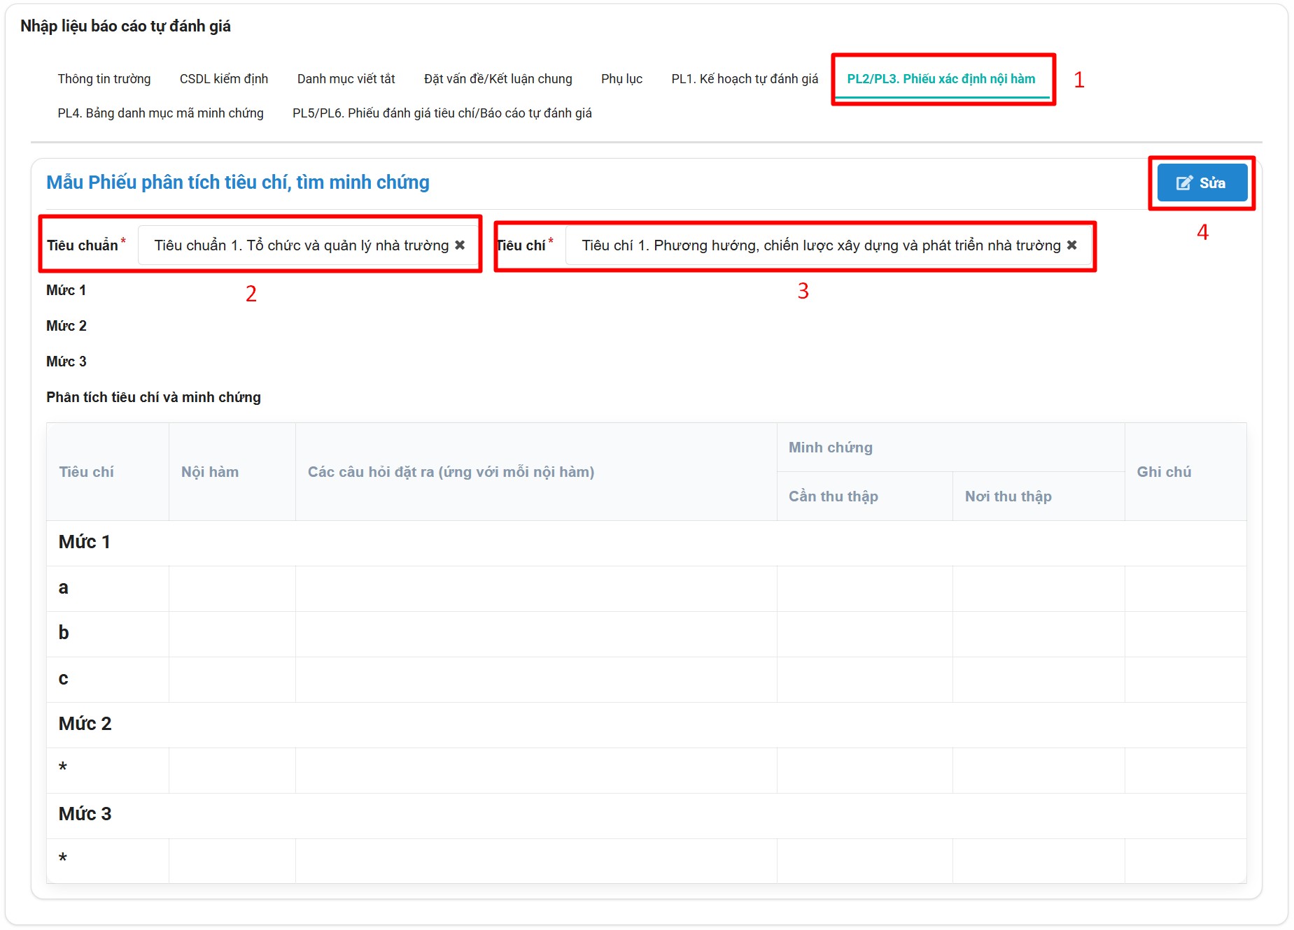The image size is (1294, 930).
Task: Open the CSDL kiểm định tab
Action: [224, 79]
